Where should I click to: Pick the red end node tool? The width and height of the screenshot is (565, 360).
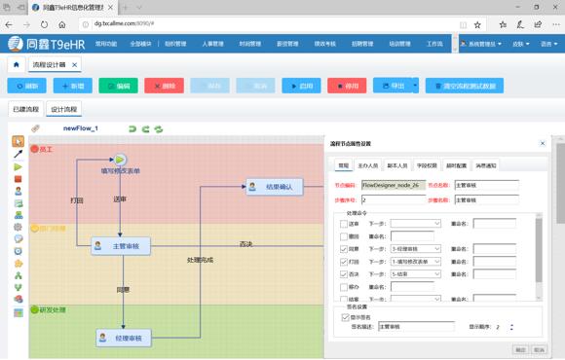pos(18,179)
